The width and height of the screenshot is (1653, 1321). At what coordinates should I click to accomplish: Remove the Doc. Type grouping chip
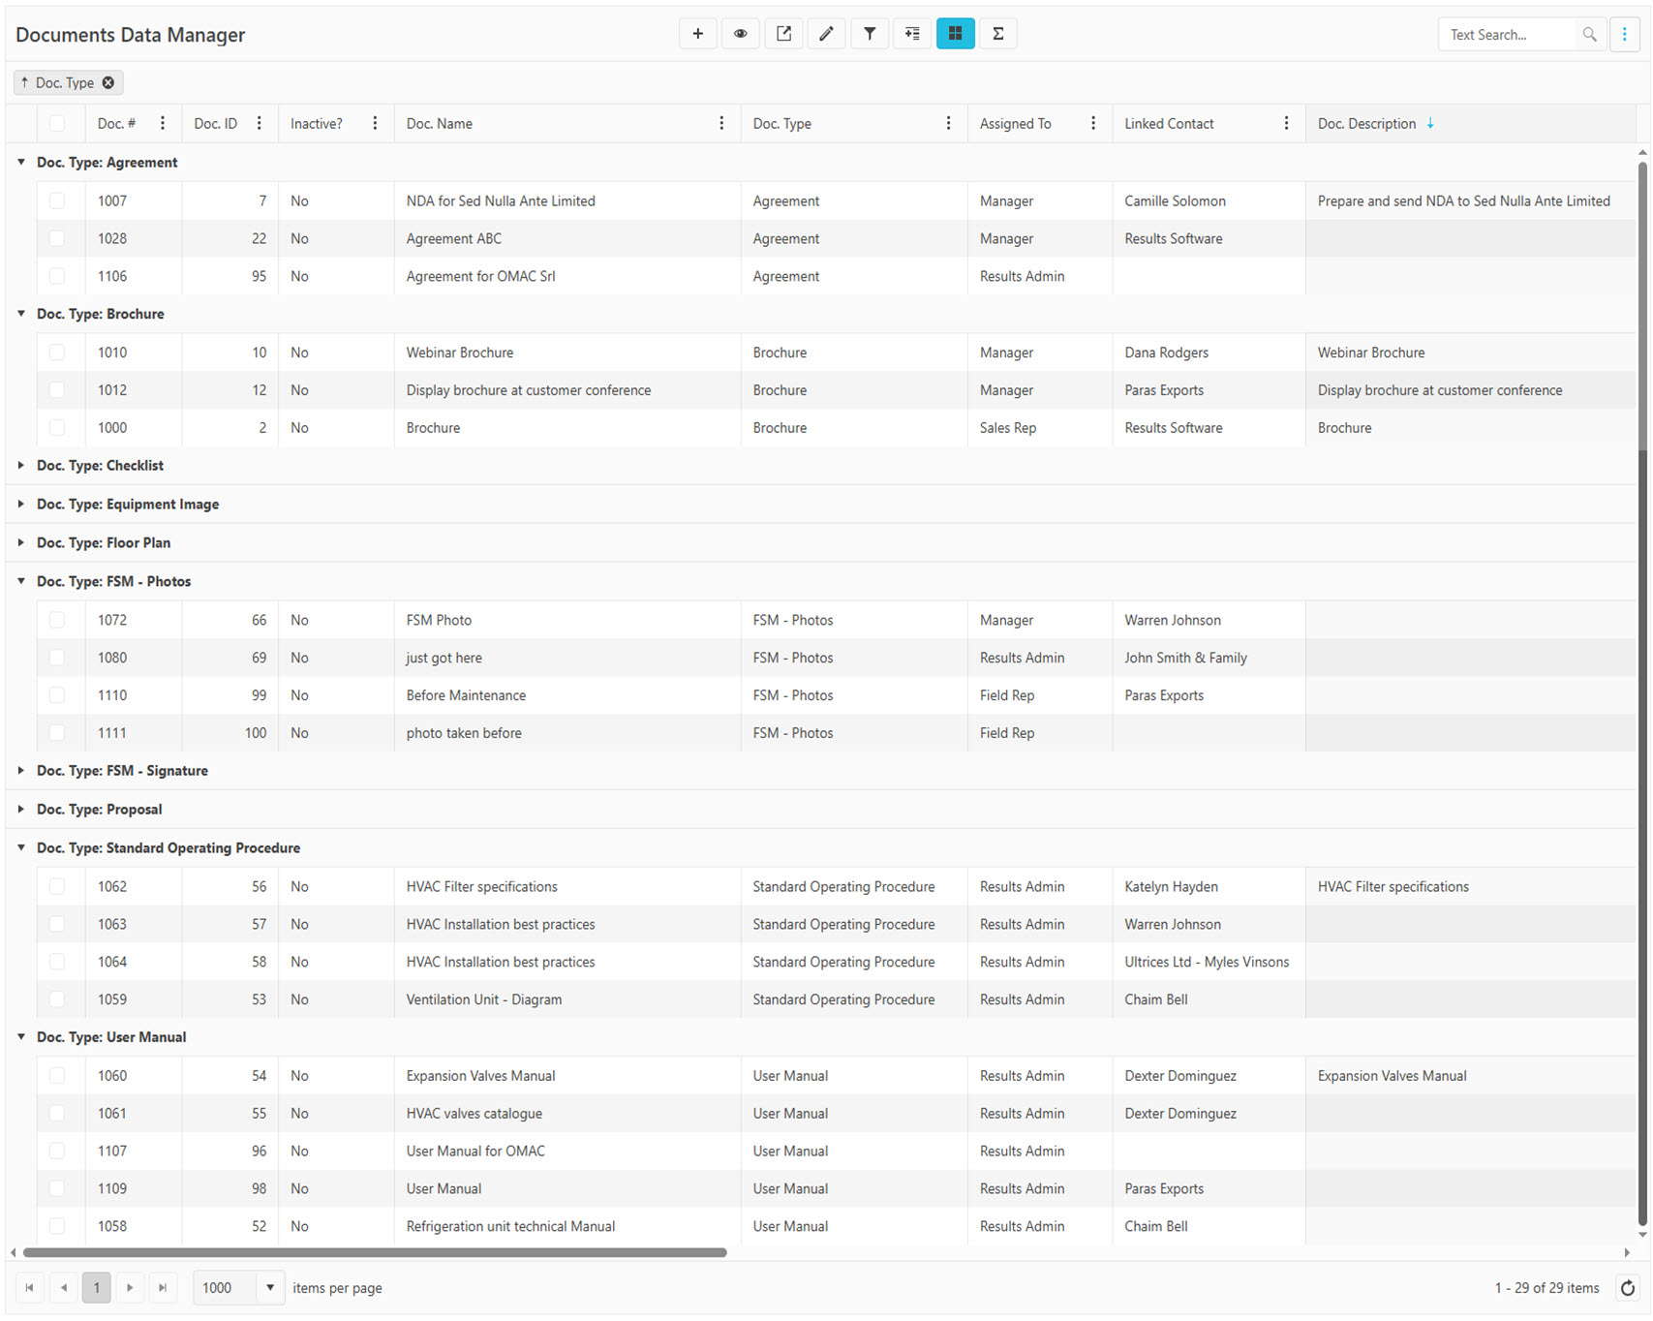108,83
